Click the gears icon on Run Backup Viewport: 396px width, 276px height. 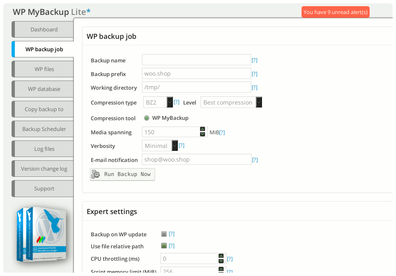95,174
